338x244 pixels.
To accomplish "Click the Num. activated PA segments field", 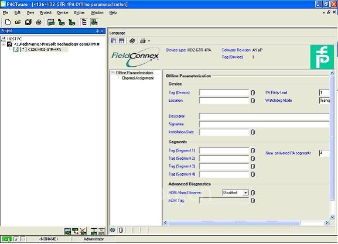I will tap(324, 153).
